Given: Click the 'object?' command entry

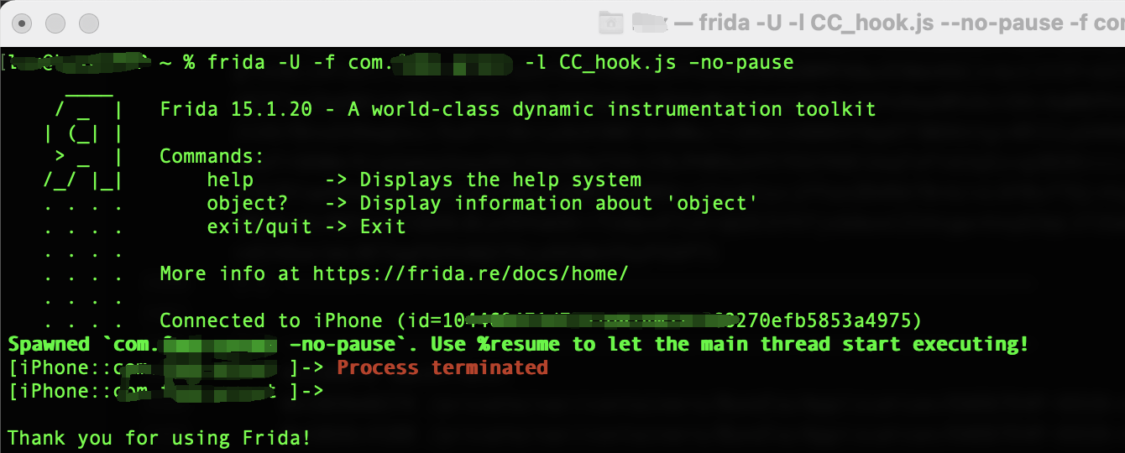Looking at the screenshot, I should [x=247, y=203].
